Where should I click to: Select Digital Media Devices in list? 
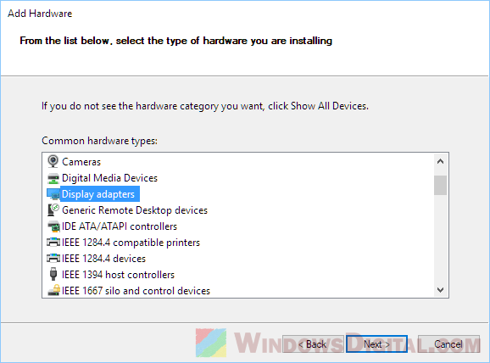click(109, 178)
